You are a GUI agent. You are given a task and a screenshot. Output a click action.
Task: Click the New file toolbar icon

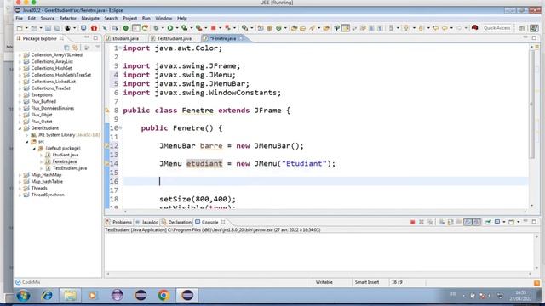click(x=20, y=28)
